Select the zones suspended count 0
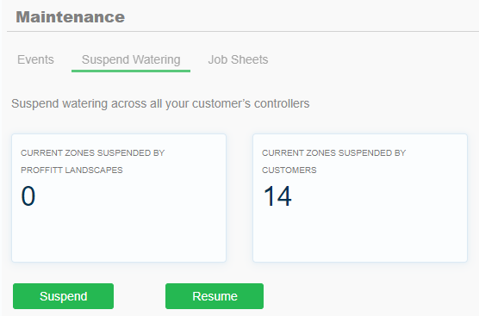 [28, 196]
